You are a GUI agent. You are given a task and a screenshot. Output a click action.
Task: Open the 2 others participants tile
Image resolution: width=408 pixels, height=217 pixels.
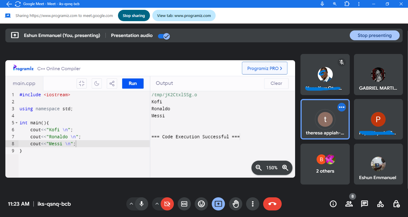click(325, 164)
